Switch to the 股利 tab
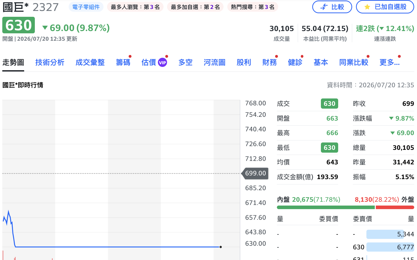This screenshot has height=260, width=417. click(244, 62)
